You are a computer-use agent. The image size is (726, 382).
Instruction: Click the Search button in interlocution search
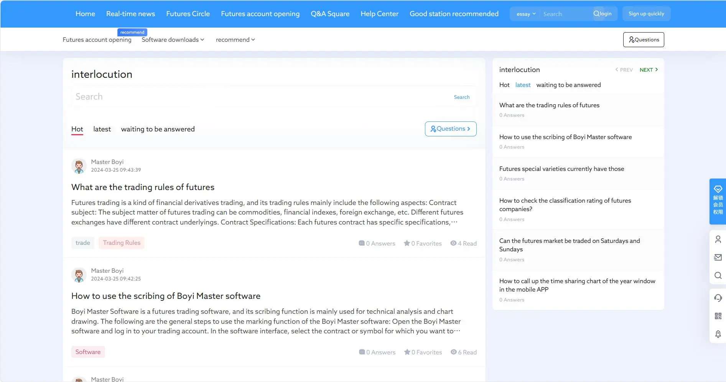click(462, 97)
